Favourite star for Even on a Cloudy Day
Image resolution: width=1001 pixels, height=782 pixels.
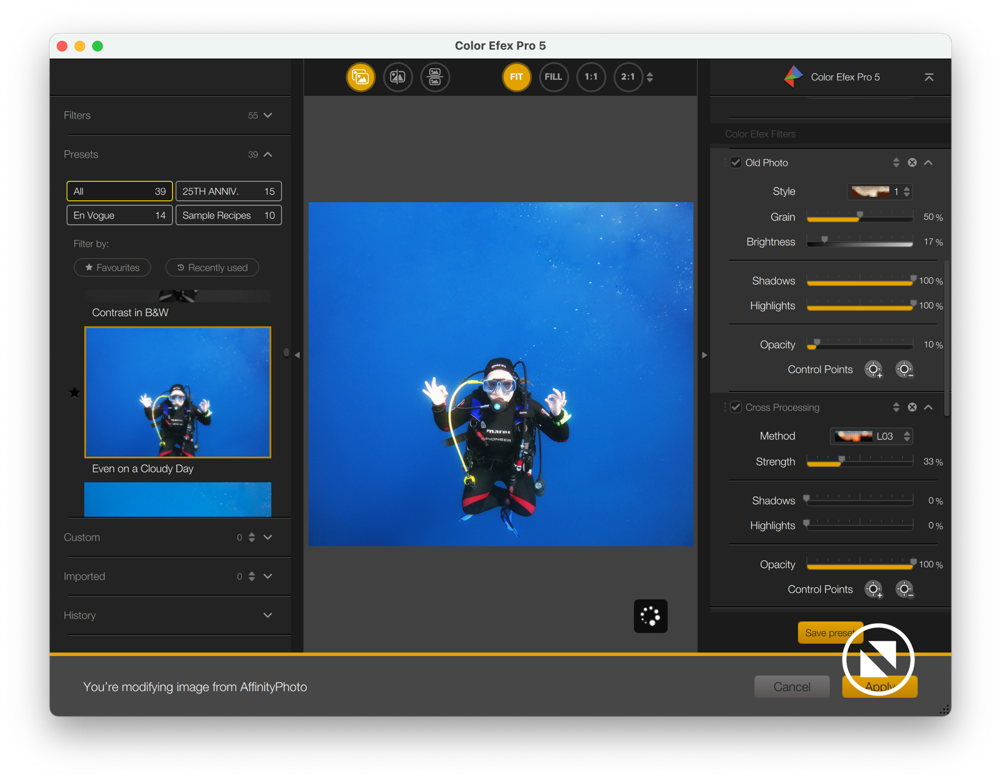pos(75,393)
